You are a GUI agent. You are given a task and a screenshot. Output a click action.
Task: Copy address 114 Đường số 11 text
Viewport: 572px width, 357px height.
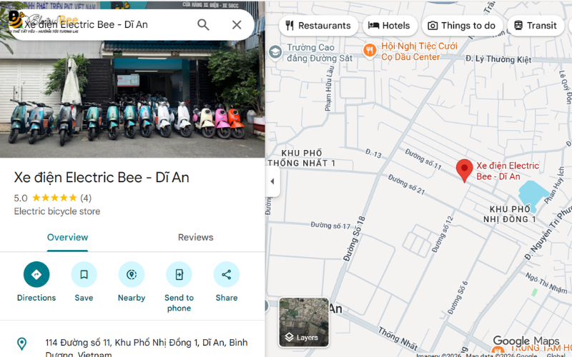click(147, 348)
